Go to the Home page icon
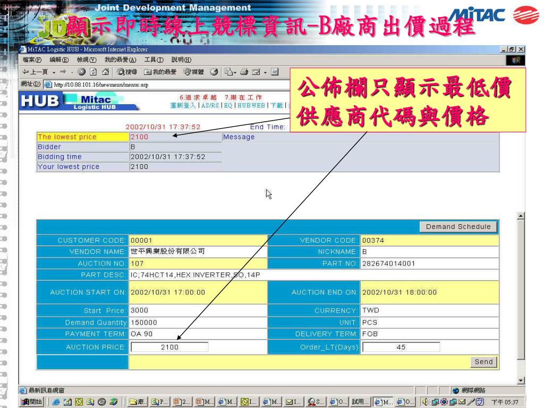The image size is (544, 408). [106, 72]
